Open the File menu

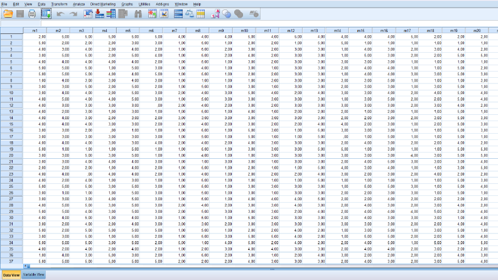pyautogui.click(x=4, y=4)
